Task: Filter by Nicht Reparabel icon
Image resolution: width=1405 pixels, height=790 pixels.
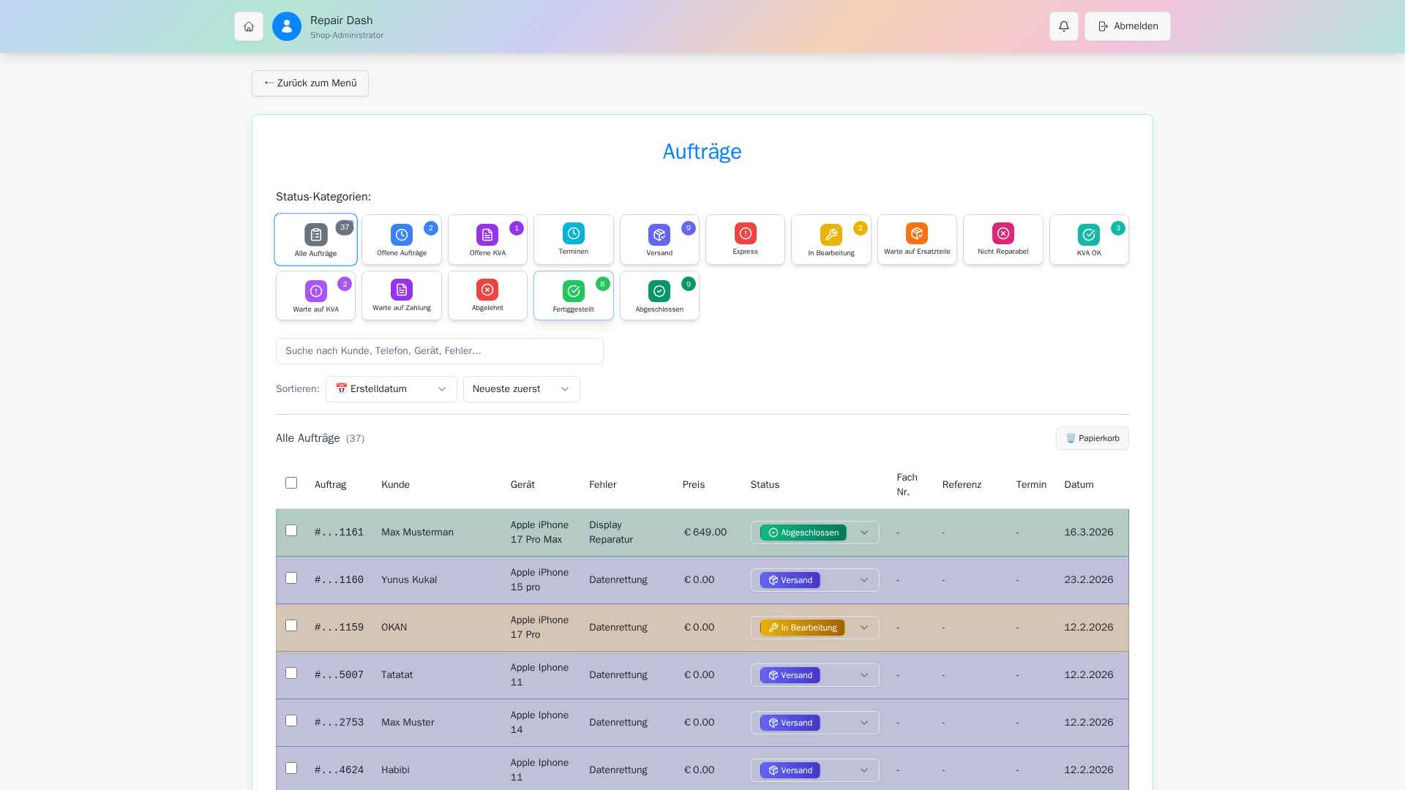Action: (x=1003, y=233)
